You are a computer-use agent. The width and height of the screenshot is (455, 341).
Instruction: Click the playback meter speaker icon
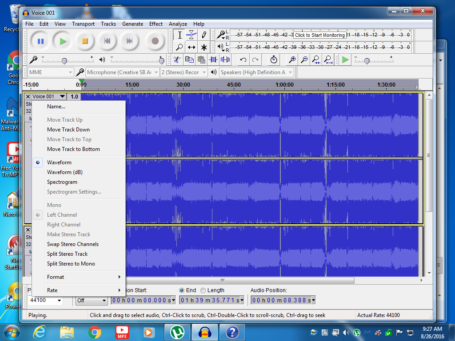click(221, 46)
